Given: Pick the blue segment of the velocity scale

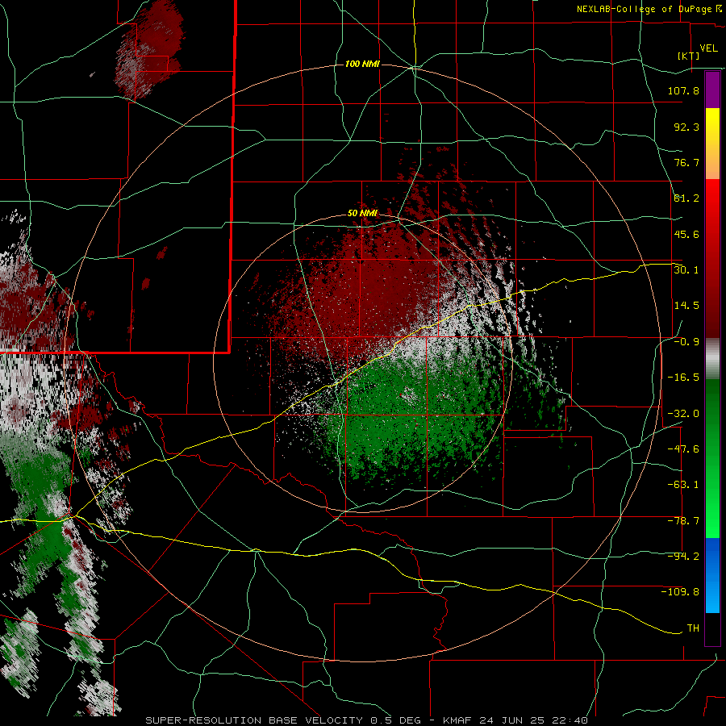Looking at the screenshot, I should pos(712,575).
